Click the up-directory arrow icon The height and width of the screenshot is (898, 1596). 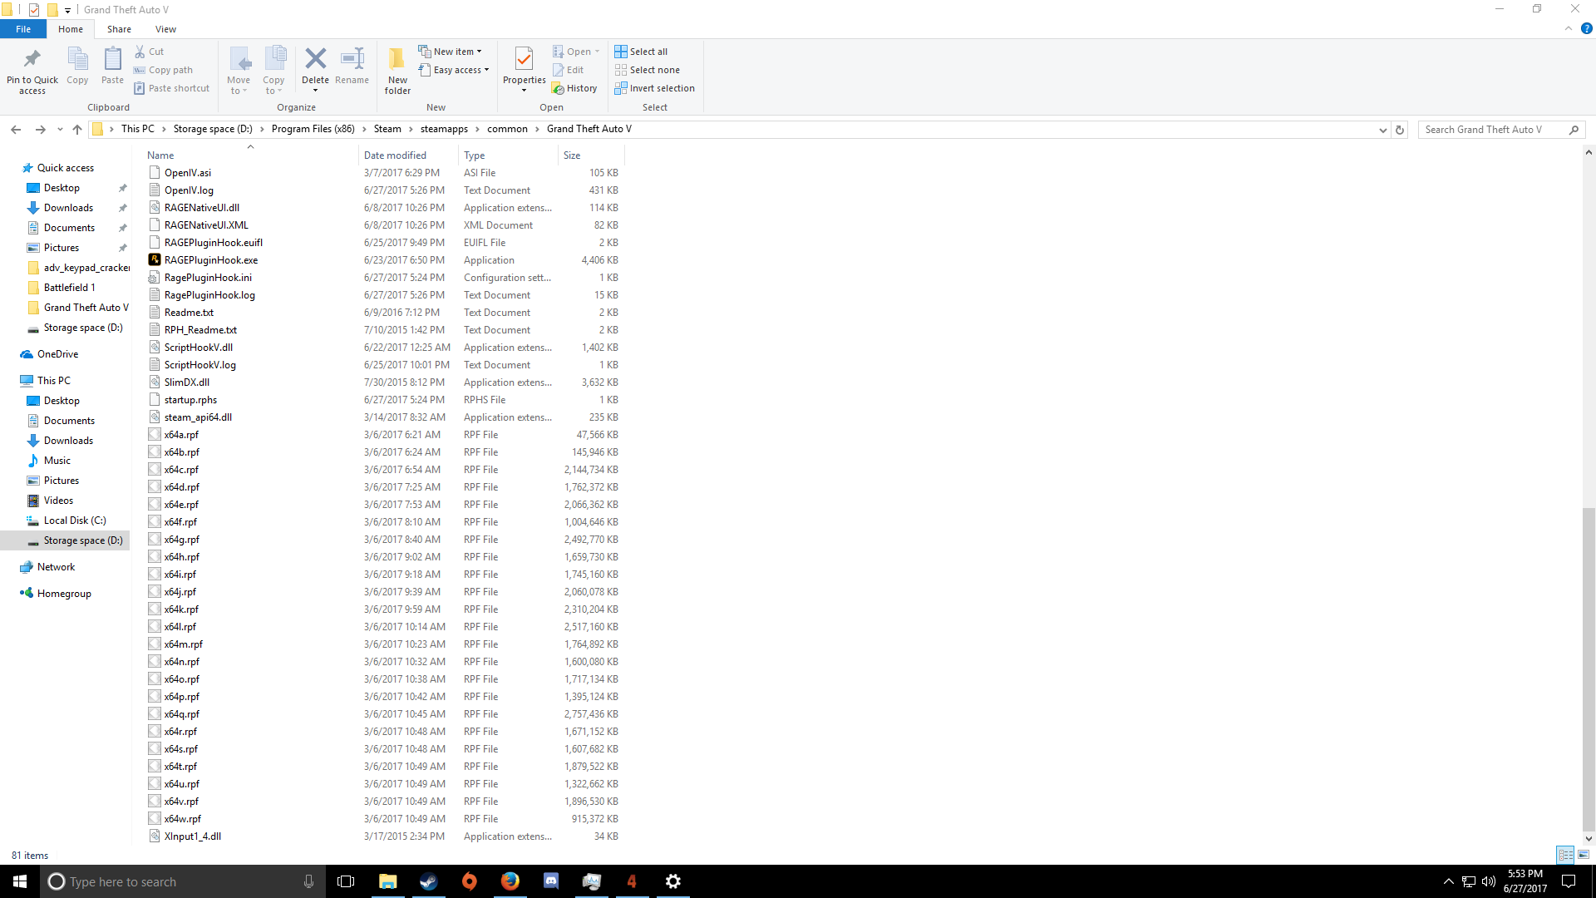tap(77, 130)
